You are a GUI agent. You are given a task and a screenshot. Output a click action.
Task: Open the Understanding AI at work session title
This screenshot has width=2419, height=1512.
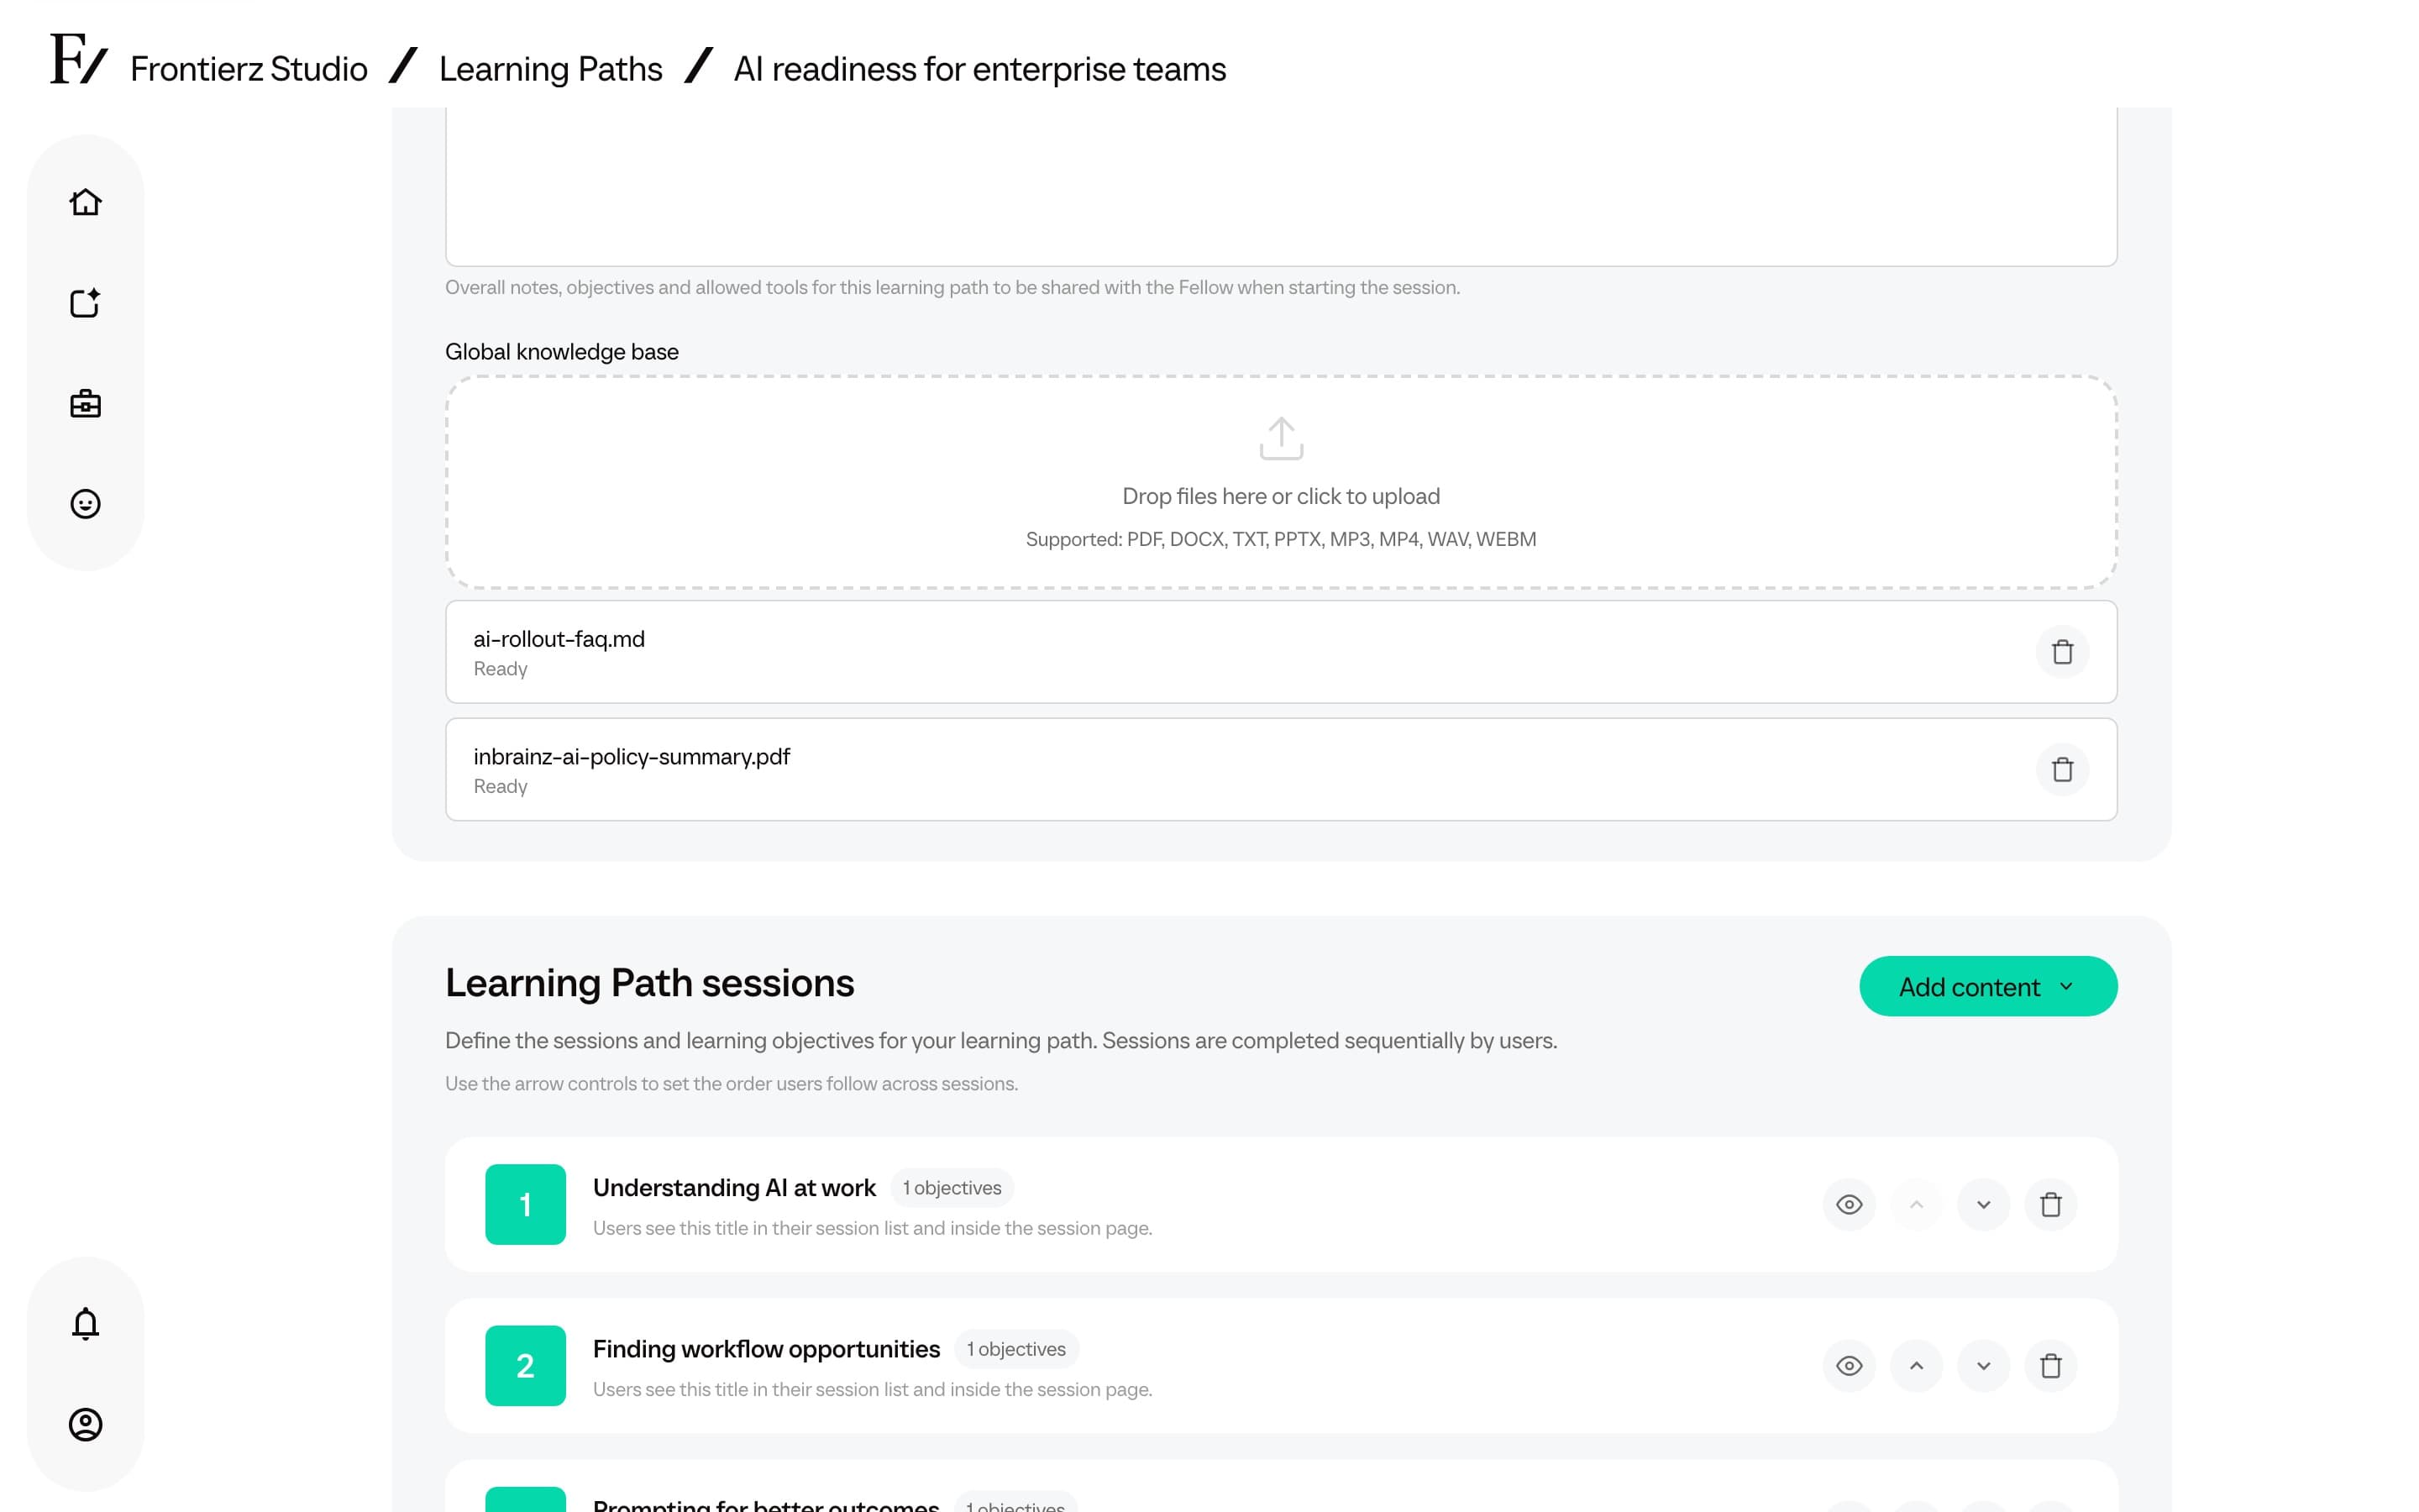[x=734, y=1187]
